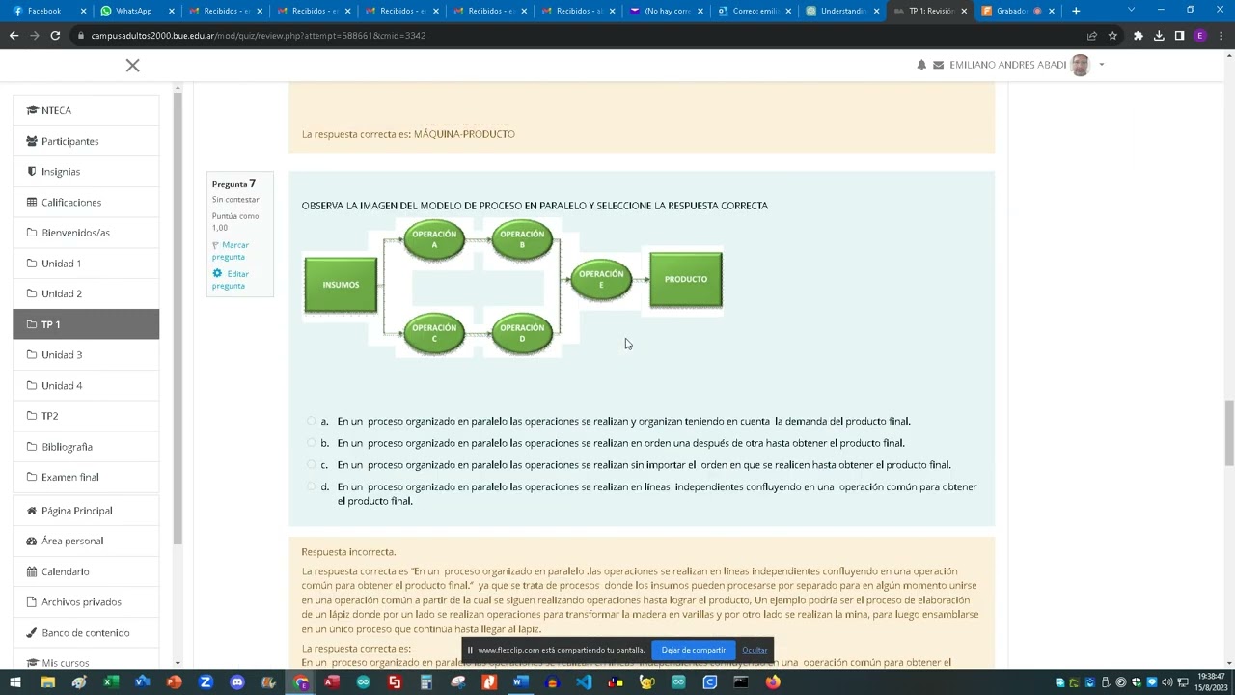Open Participantes in the sidebar
Image resolution: width=1235 pixels, height=695 pixels.
point(86,141)
